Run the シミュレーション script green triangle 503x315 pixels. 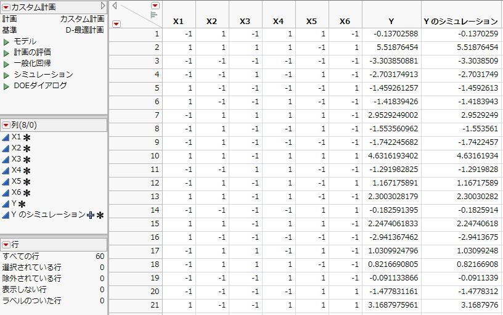(6, 75)
